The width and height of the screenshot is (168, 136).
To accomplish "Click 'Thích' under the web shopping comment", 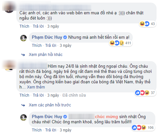I will click(24, 26).
